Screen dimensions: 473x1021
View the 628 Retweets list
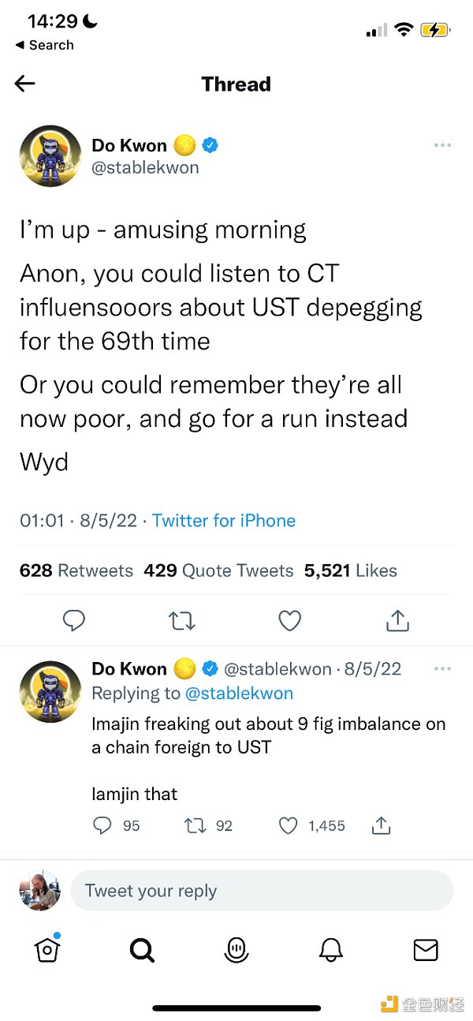coord(76,570)
